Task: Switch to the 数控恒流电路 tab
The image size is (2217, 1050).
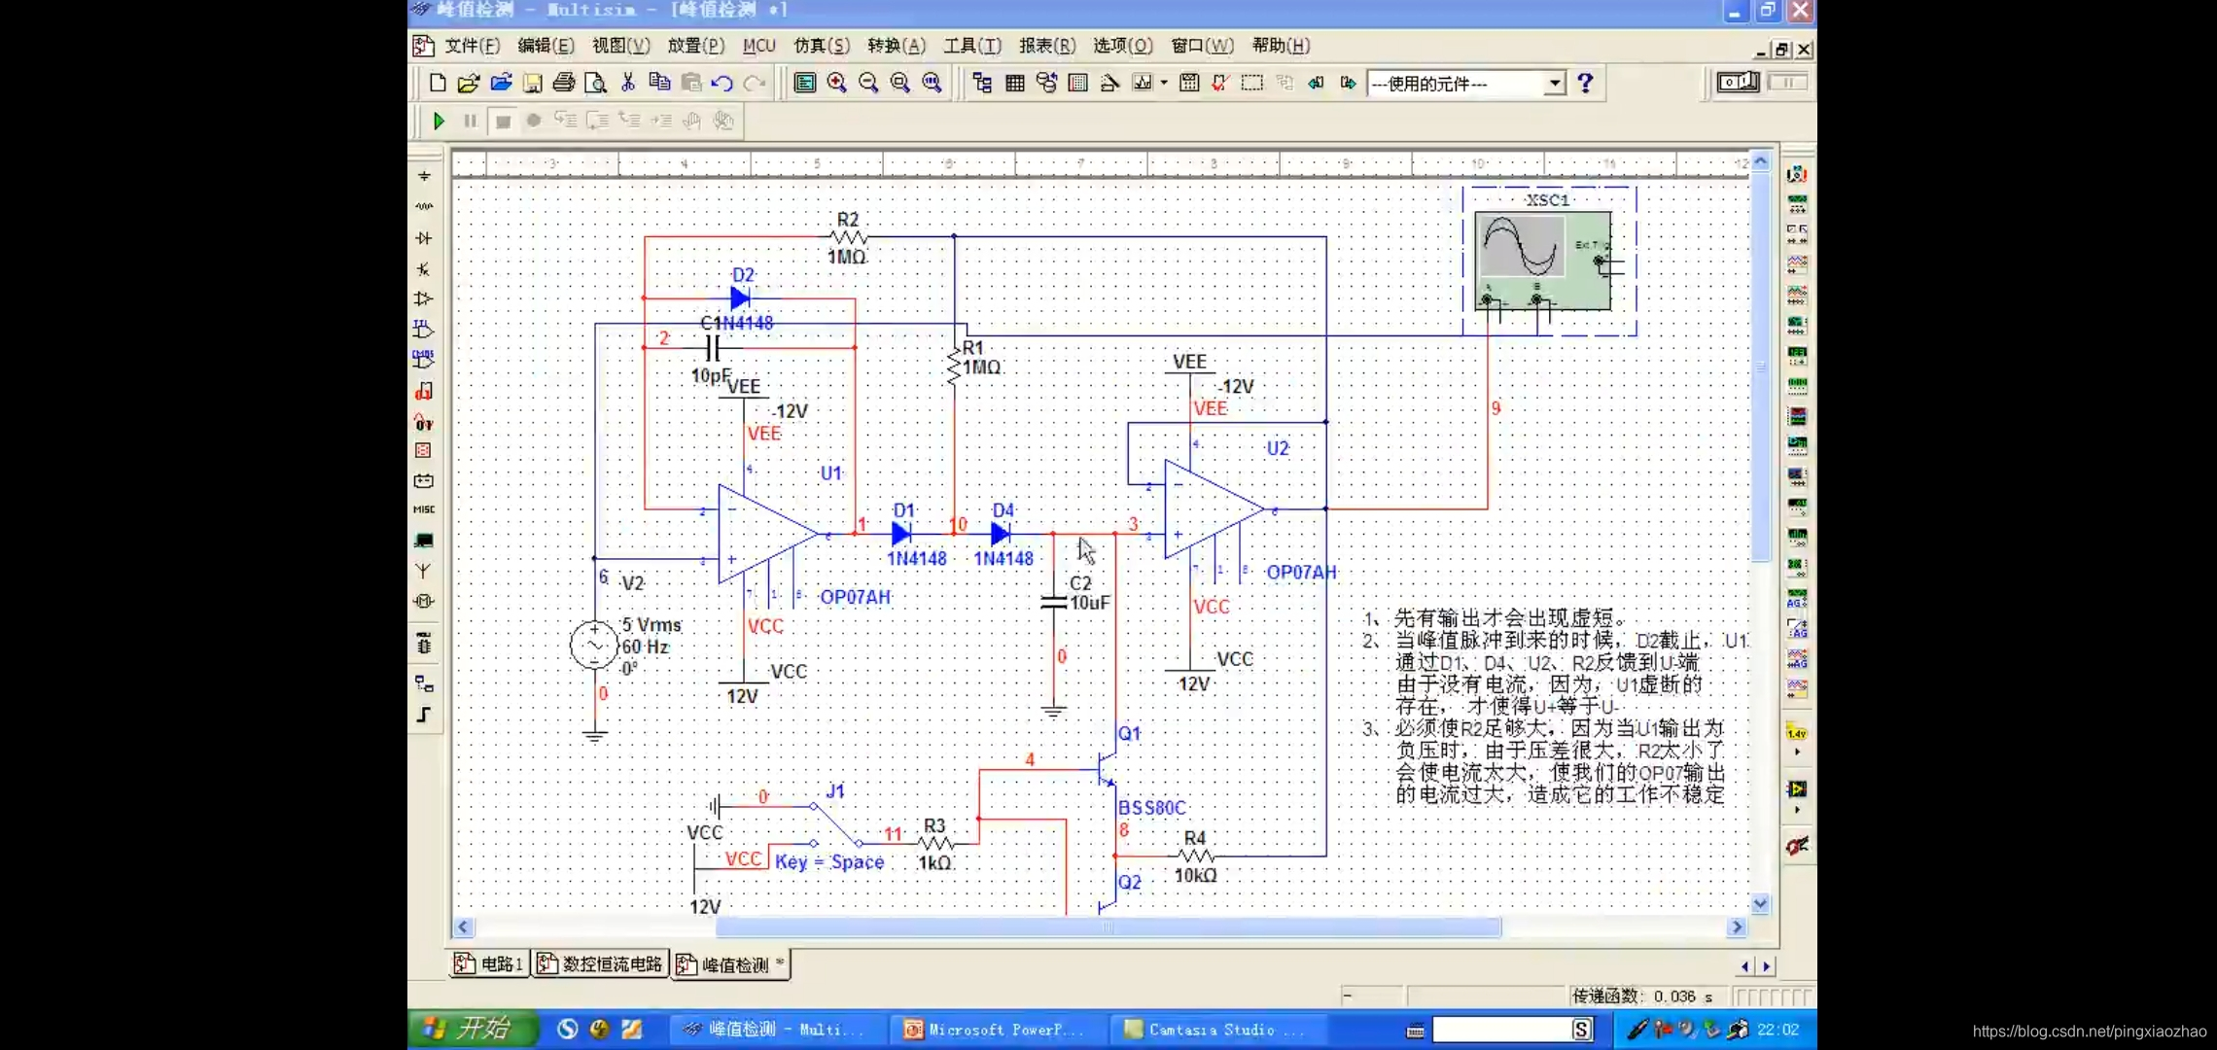Action: [601, 963]
